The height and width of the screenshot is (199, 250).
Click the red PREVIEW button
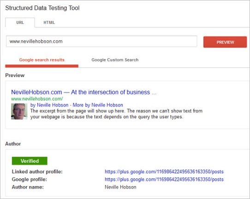tap(225, 42)
